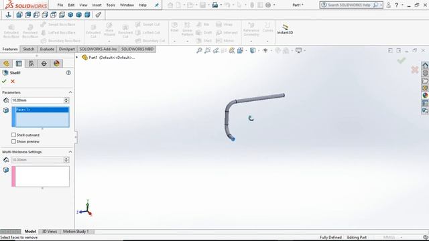The width and height of the screenshot is (429, 241).
Task: Open the File menu
Action: tap(60, 5)
